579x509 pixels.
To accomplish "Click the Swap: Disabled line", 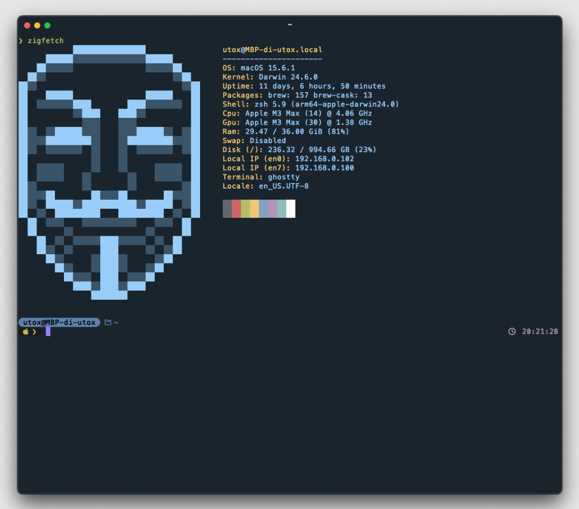I will click(x=254, y=141).
